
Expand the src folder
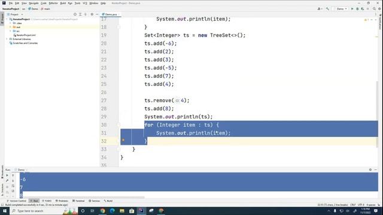[10, 31]
